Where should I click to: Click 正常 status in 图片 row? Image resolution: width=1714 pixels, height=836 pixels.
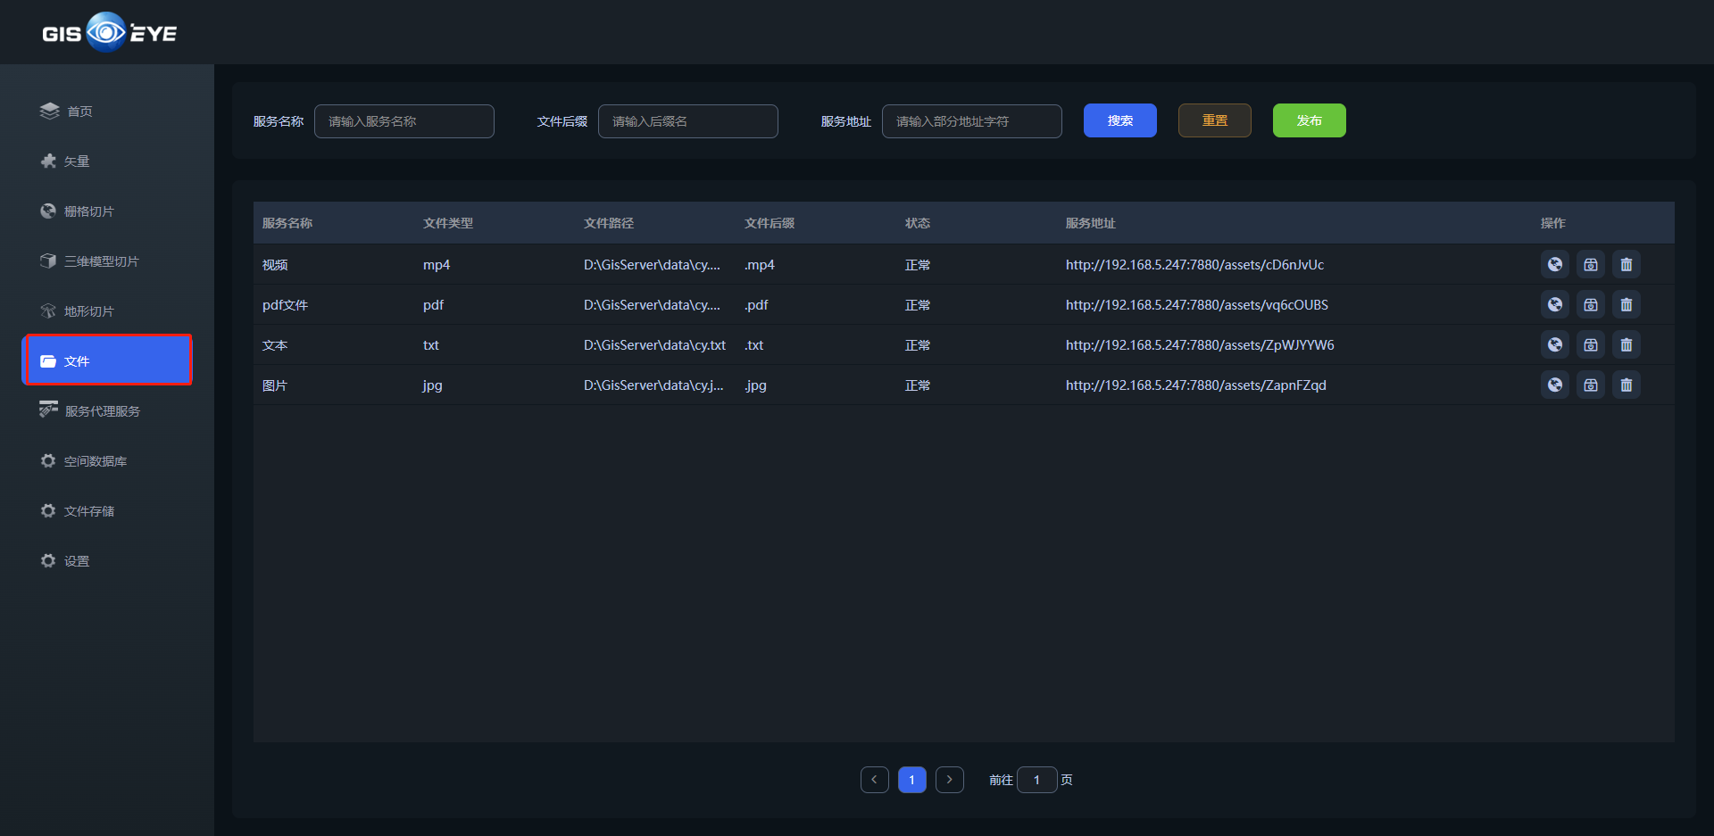pyautogui.click(x=918, y=385)
